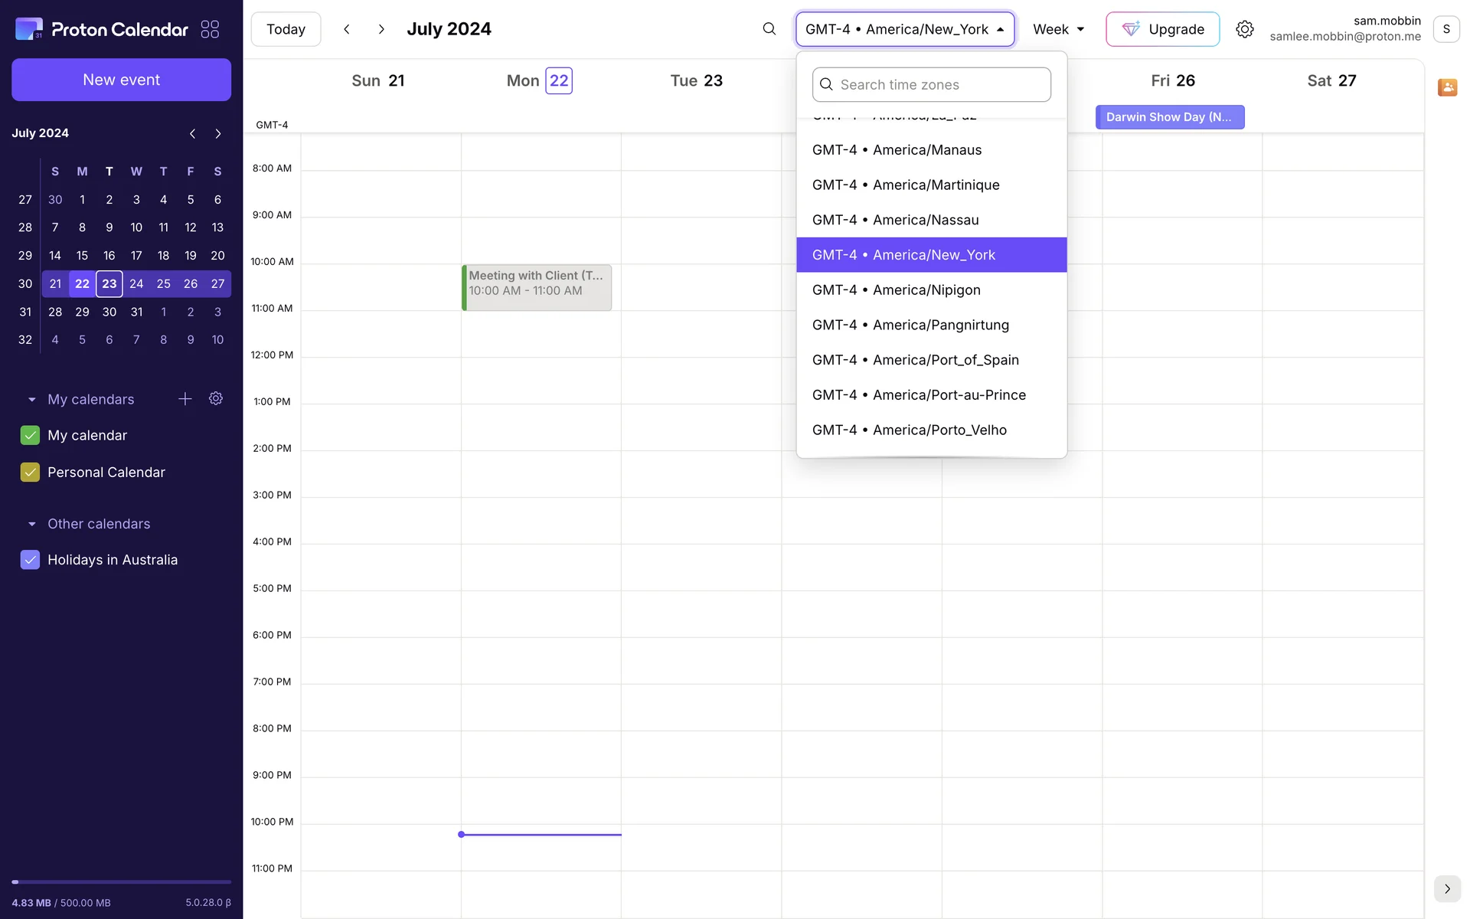
Task: Click the search magnifier icon in header
Action: click(769, 29)
